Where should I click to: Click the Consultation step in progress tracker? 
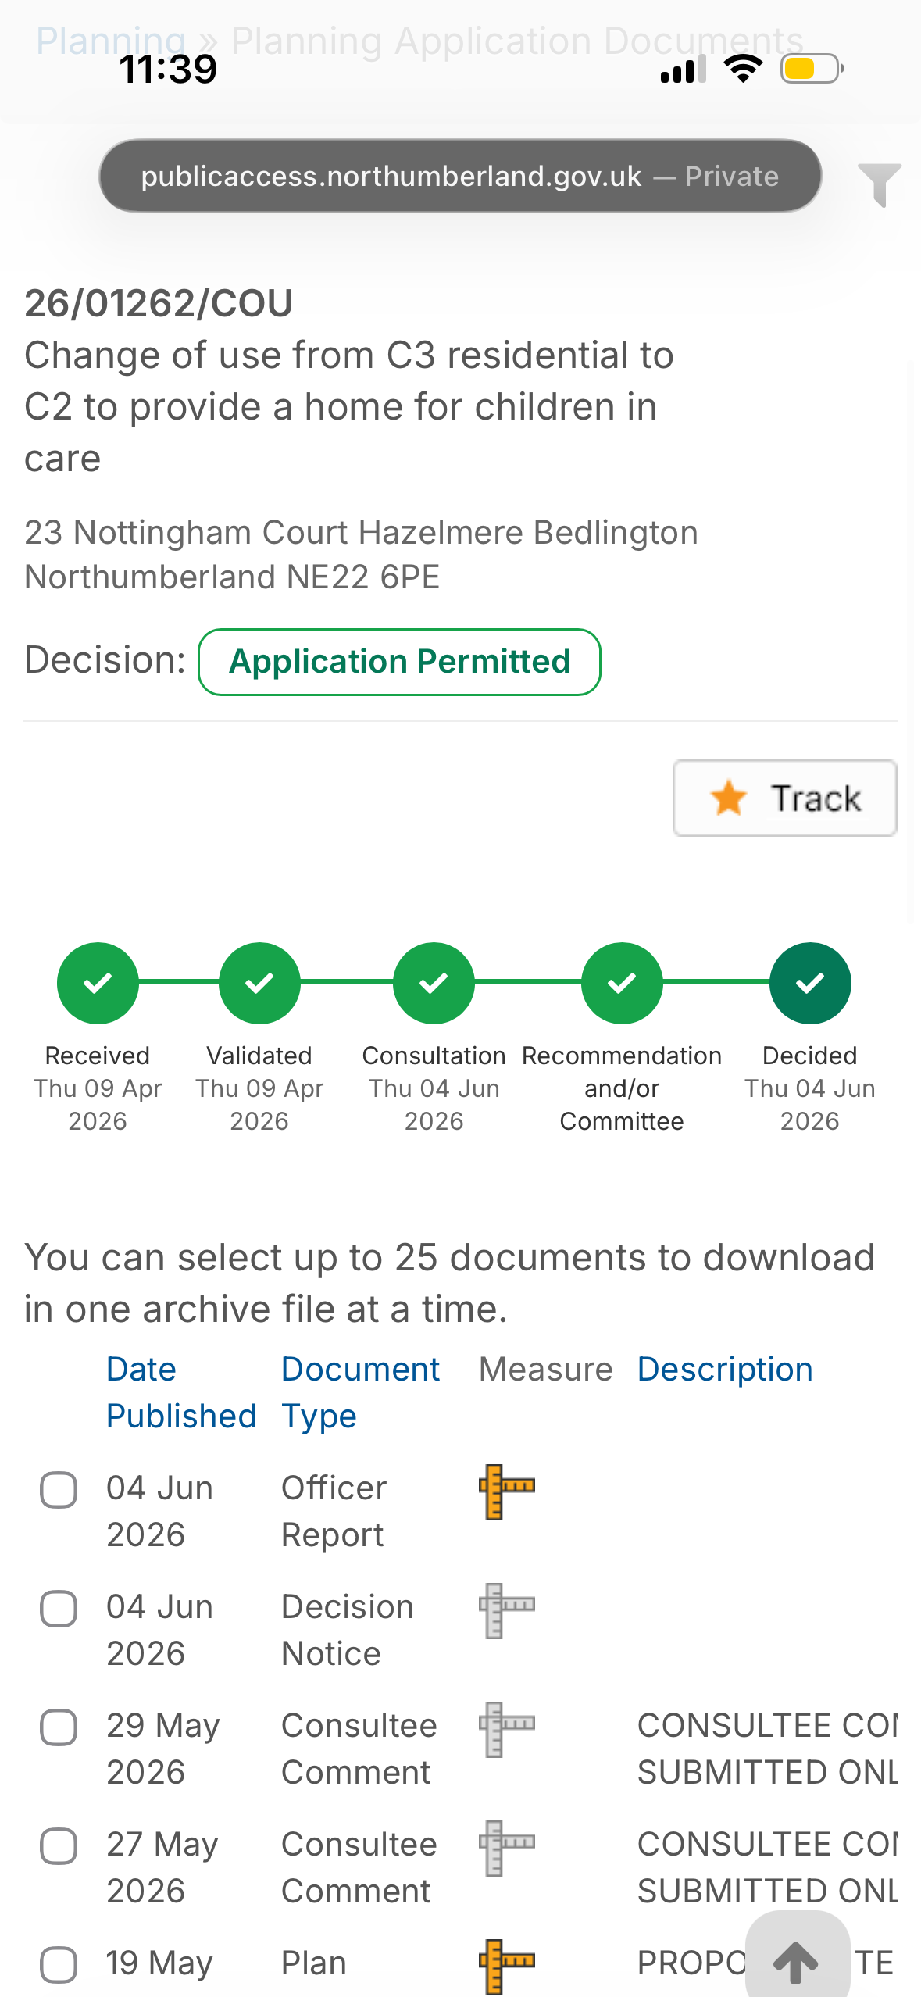click(434, 983)
